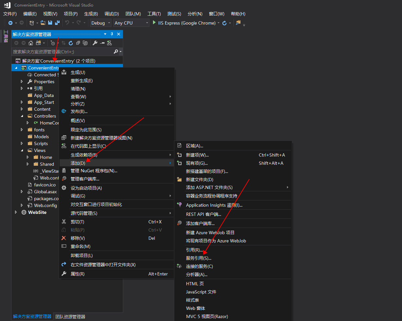Click the view code map icon in Solution Explorer
The width and height of the screenshot is (402, 321).
tap(109, 43)
